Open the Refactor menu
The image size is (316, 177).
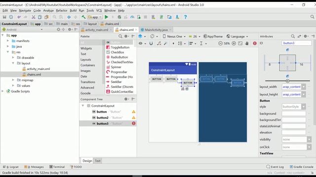pyautogui.click(x=61, y=10)
